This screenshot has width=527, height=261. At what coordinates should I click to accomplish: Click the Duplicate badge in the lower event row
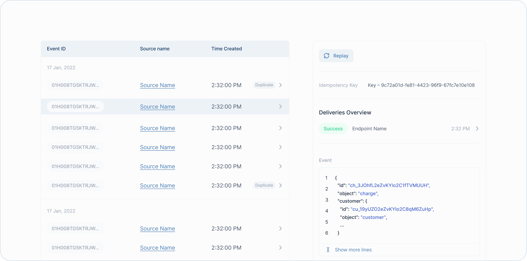click(264, 185)
